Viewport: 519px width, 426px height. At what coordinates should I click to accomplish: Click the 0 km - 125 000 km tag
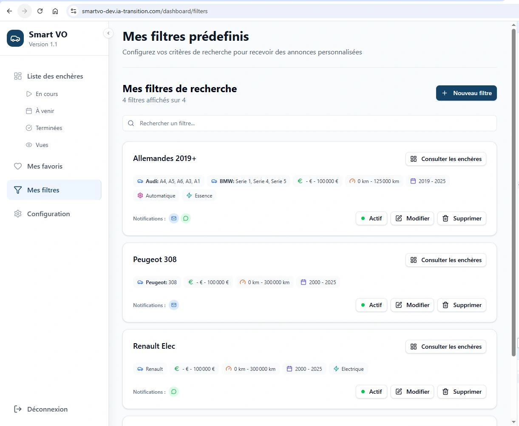pyautogui.click(x=374, y=181)
